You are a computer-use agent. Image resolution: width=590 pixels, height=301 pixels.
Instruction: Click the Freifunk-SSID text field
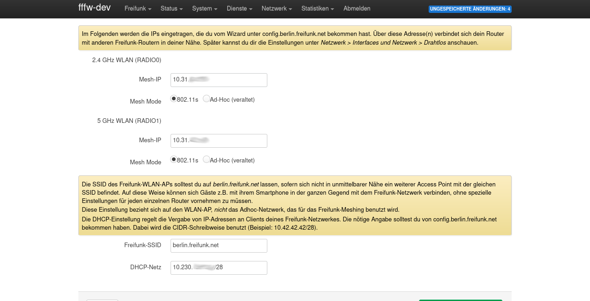tap(218, 245)
